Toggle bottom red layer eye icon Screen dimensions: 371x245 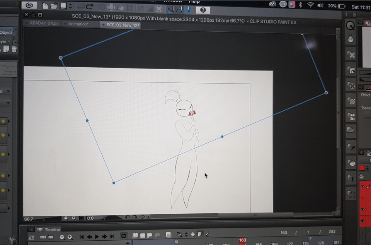point(362,221)
